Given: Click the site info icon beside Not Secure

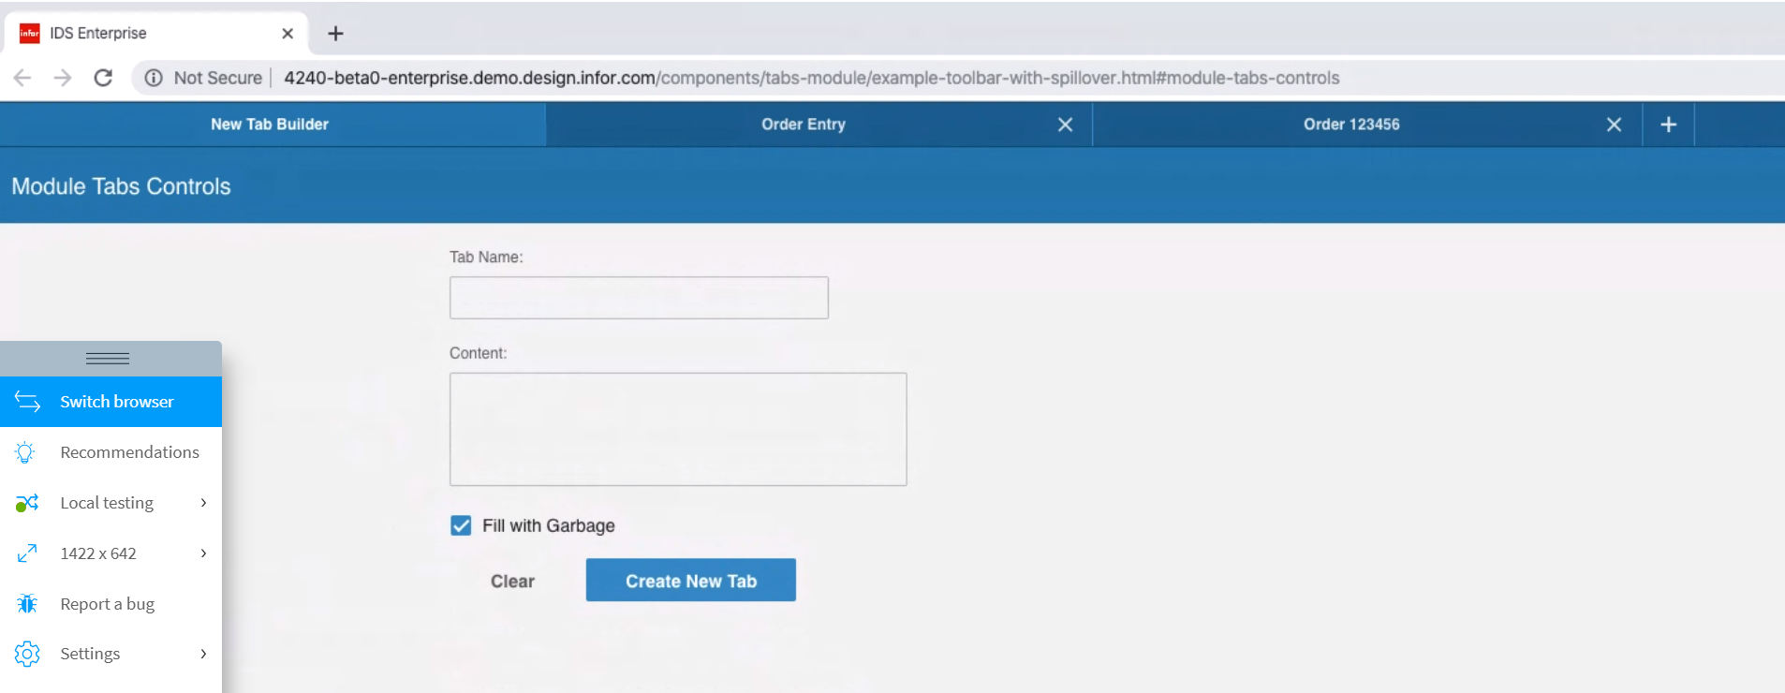Looking at the screenshot, I should pyautogui.click(x=154, y=78).
